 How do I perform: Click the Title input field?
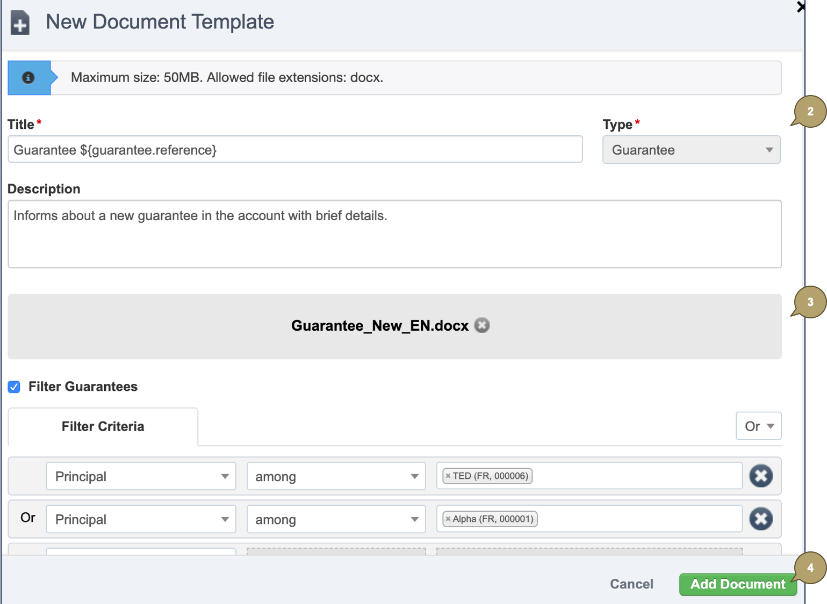tap(295, 149)
